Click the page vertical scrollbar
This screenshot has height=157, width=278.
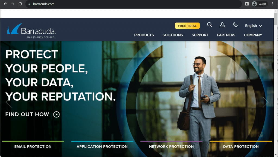point(276,83)
